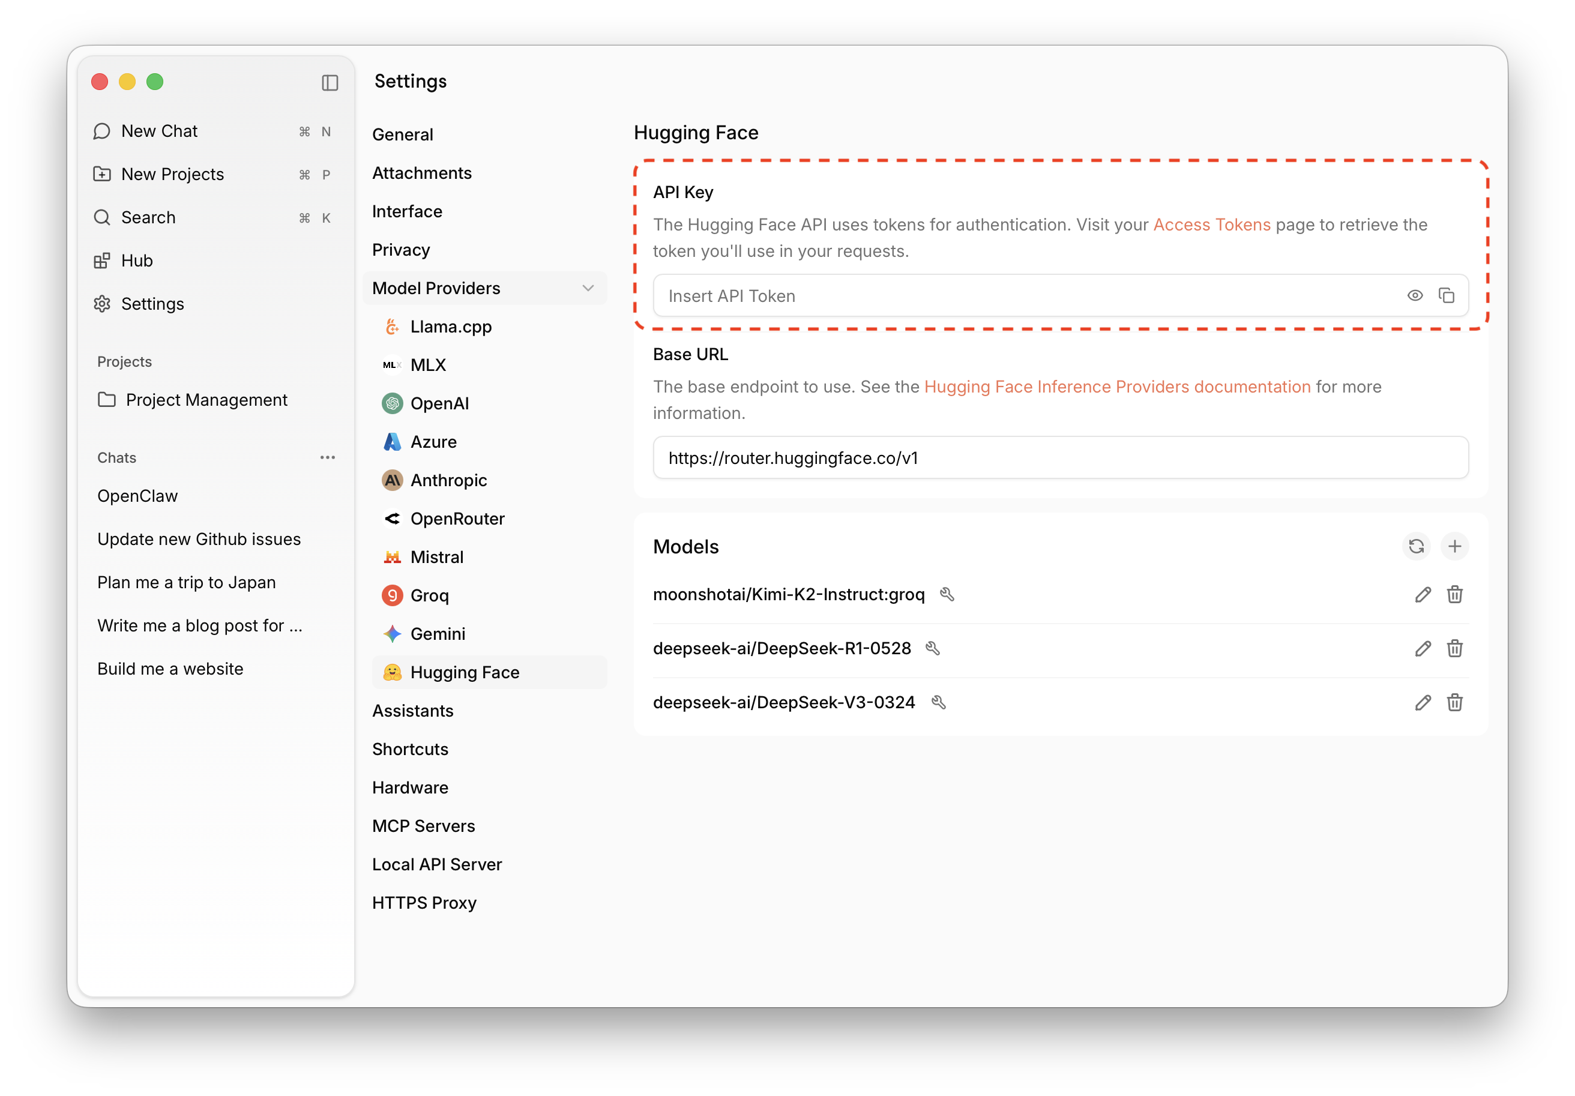The width and height of the screenshot is (1575, 1096).
Task: Open the Access Tokens link
Action: (1211, 225)
